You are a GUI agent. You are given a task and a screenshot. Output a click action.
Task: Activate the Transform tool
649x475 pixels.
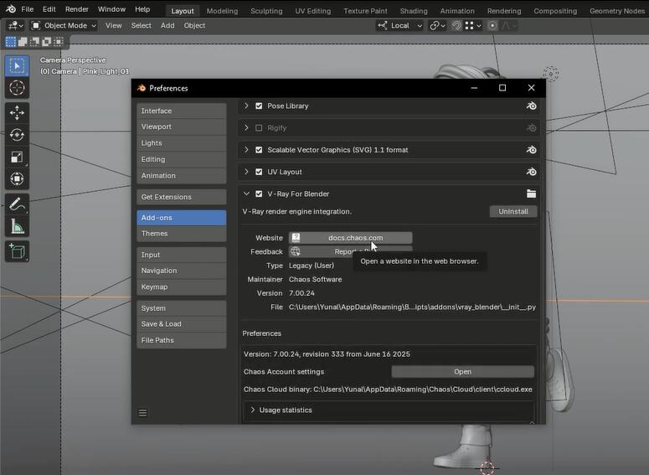tap(17, 179)
